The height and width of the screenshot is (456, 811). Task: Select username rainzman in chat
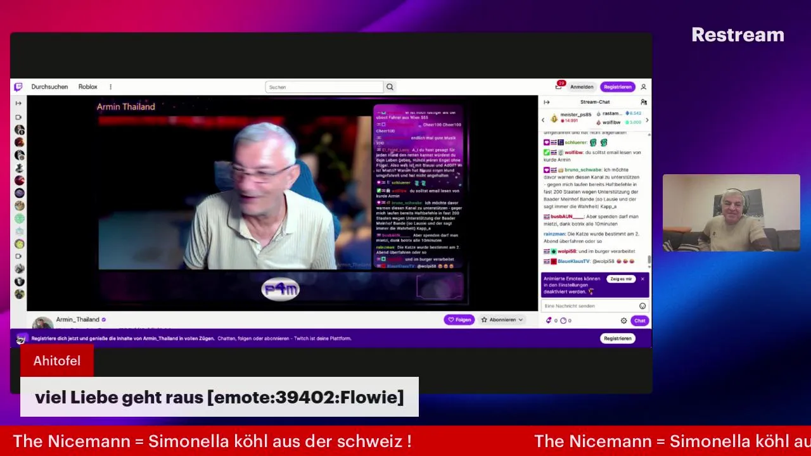click(x=554, y=234)
